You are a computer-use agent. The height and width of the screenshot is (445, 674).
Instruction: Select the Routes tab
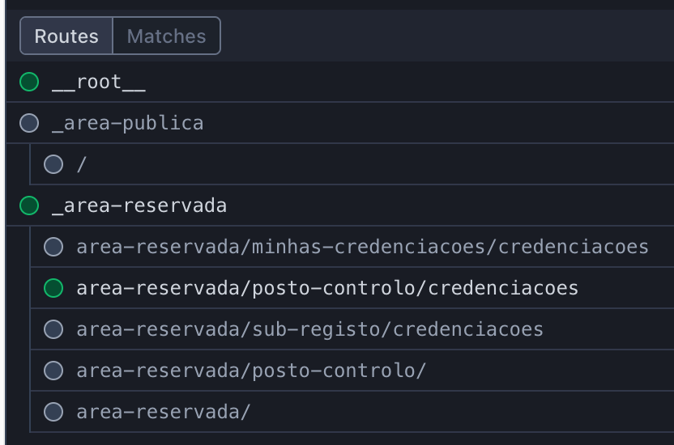coord(66,36)
